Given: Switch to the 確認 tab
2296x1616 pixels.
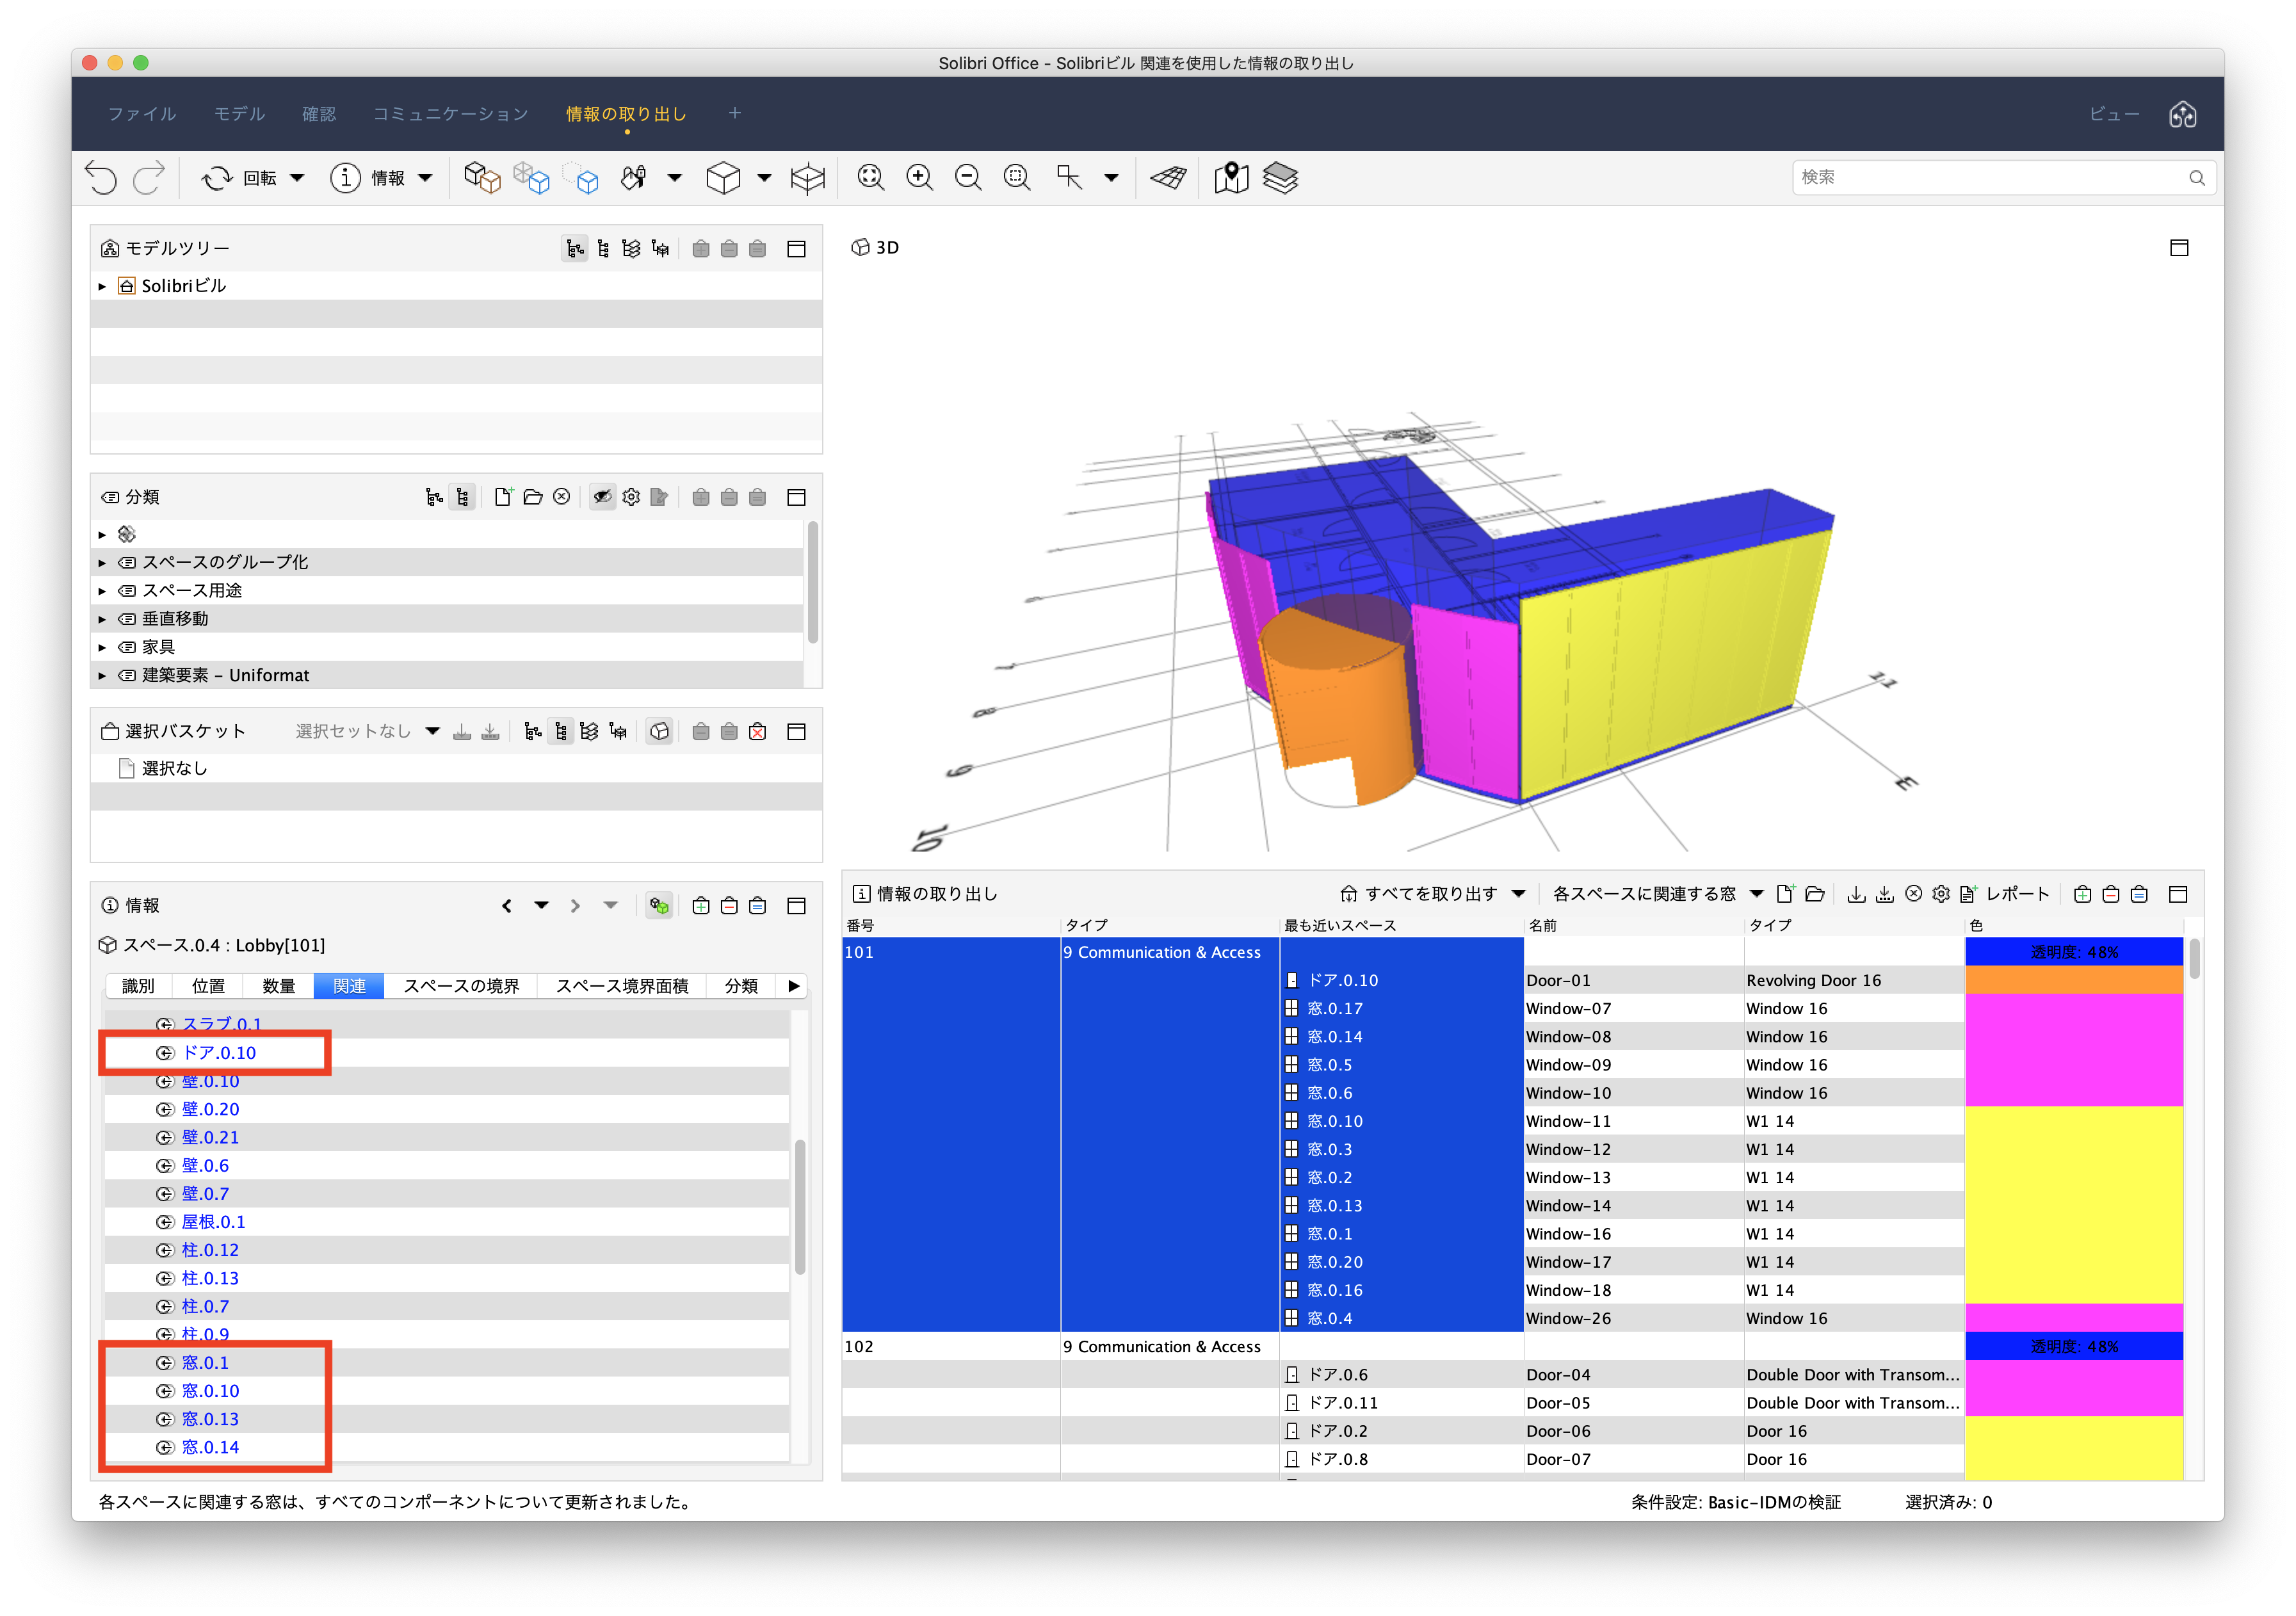Looking at the screenshot, I should click(319, 114).
